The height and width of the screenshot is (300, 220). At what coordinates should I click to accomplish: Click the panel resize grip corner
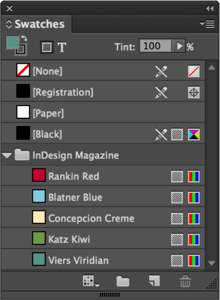[x=212, y=284]
